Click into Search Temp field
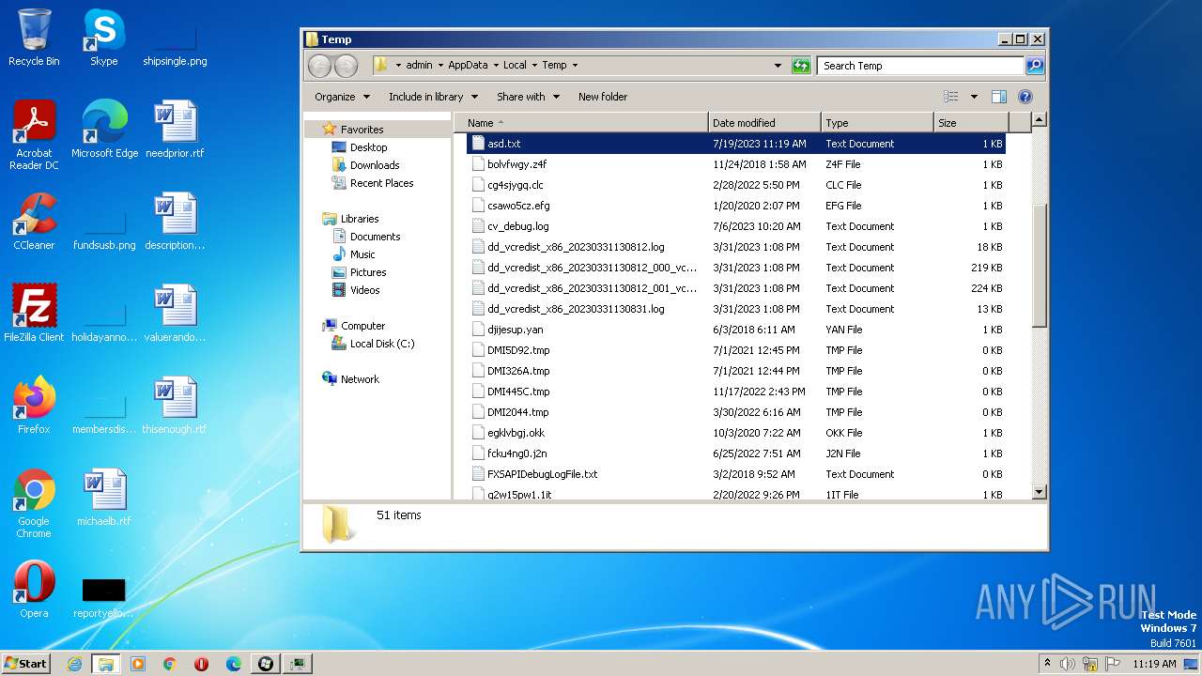The image size is (1202, 676). (920, 66)
